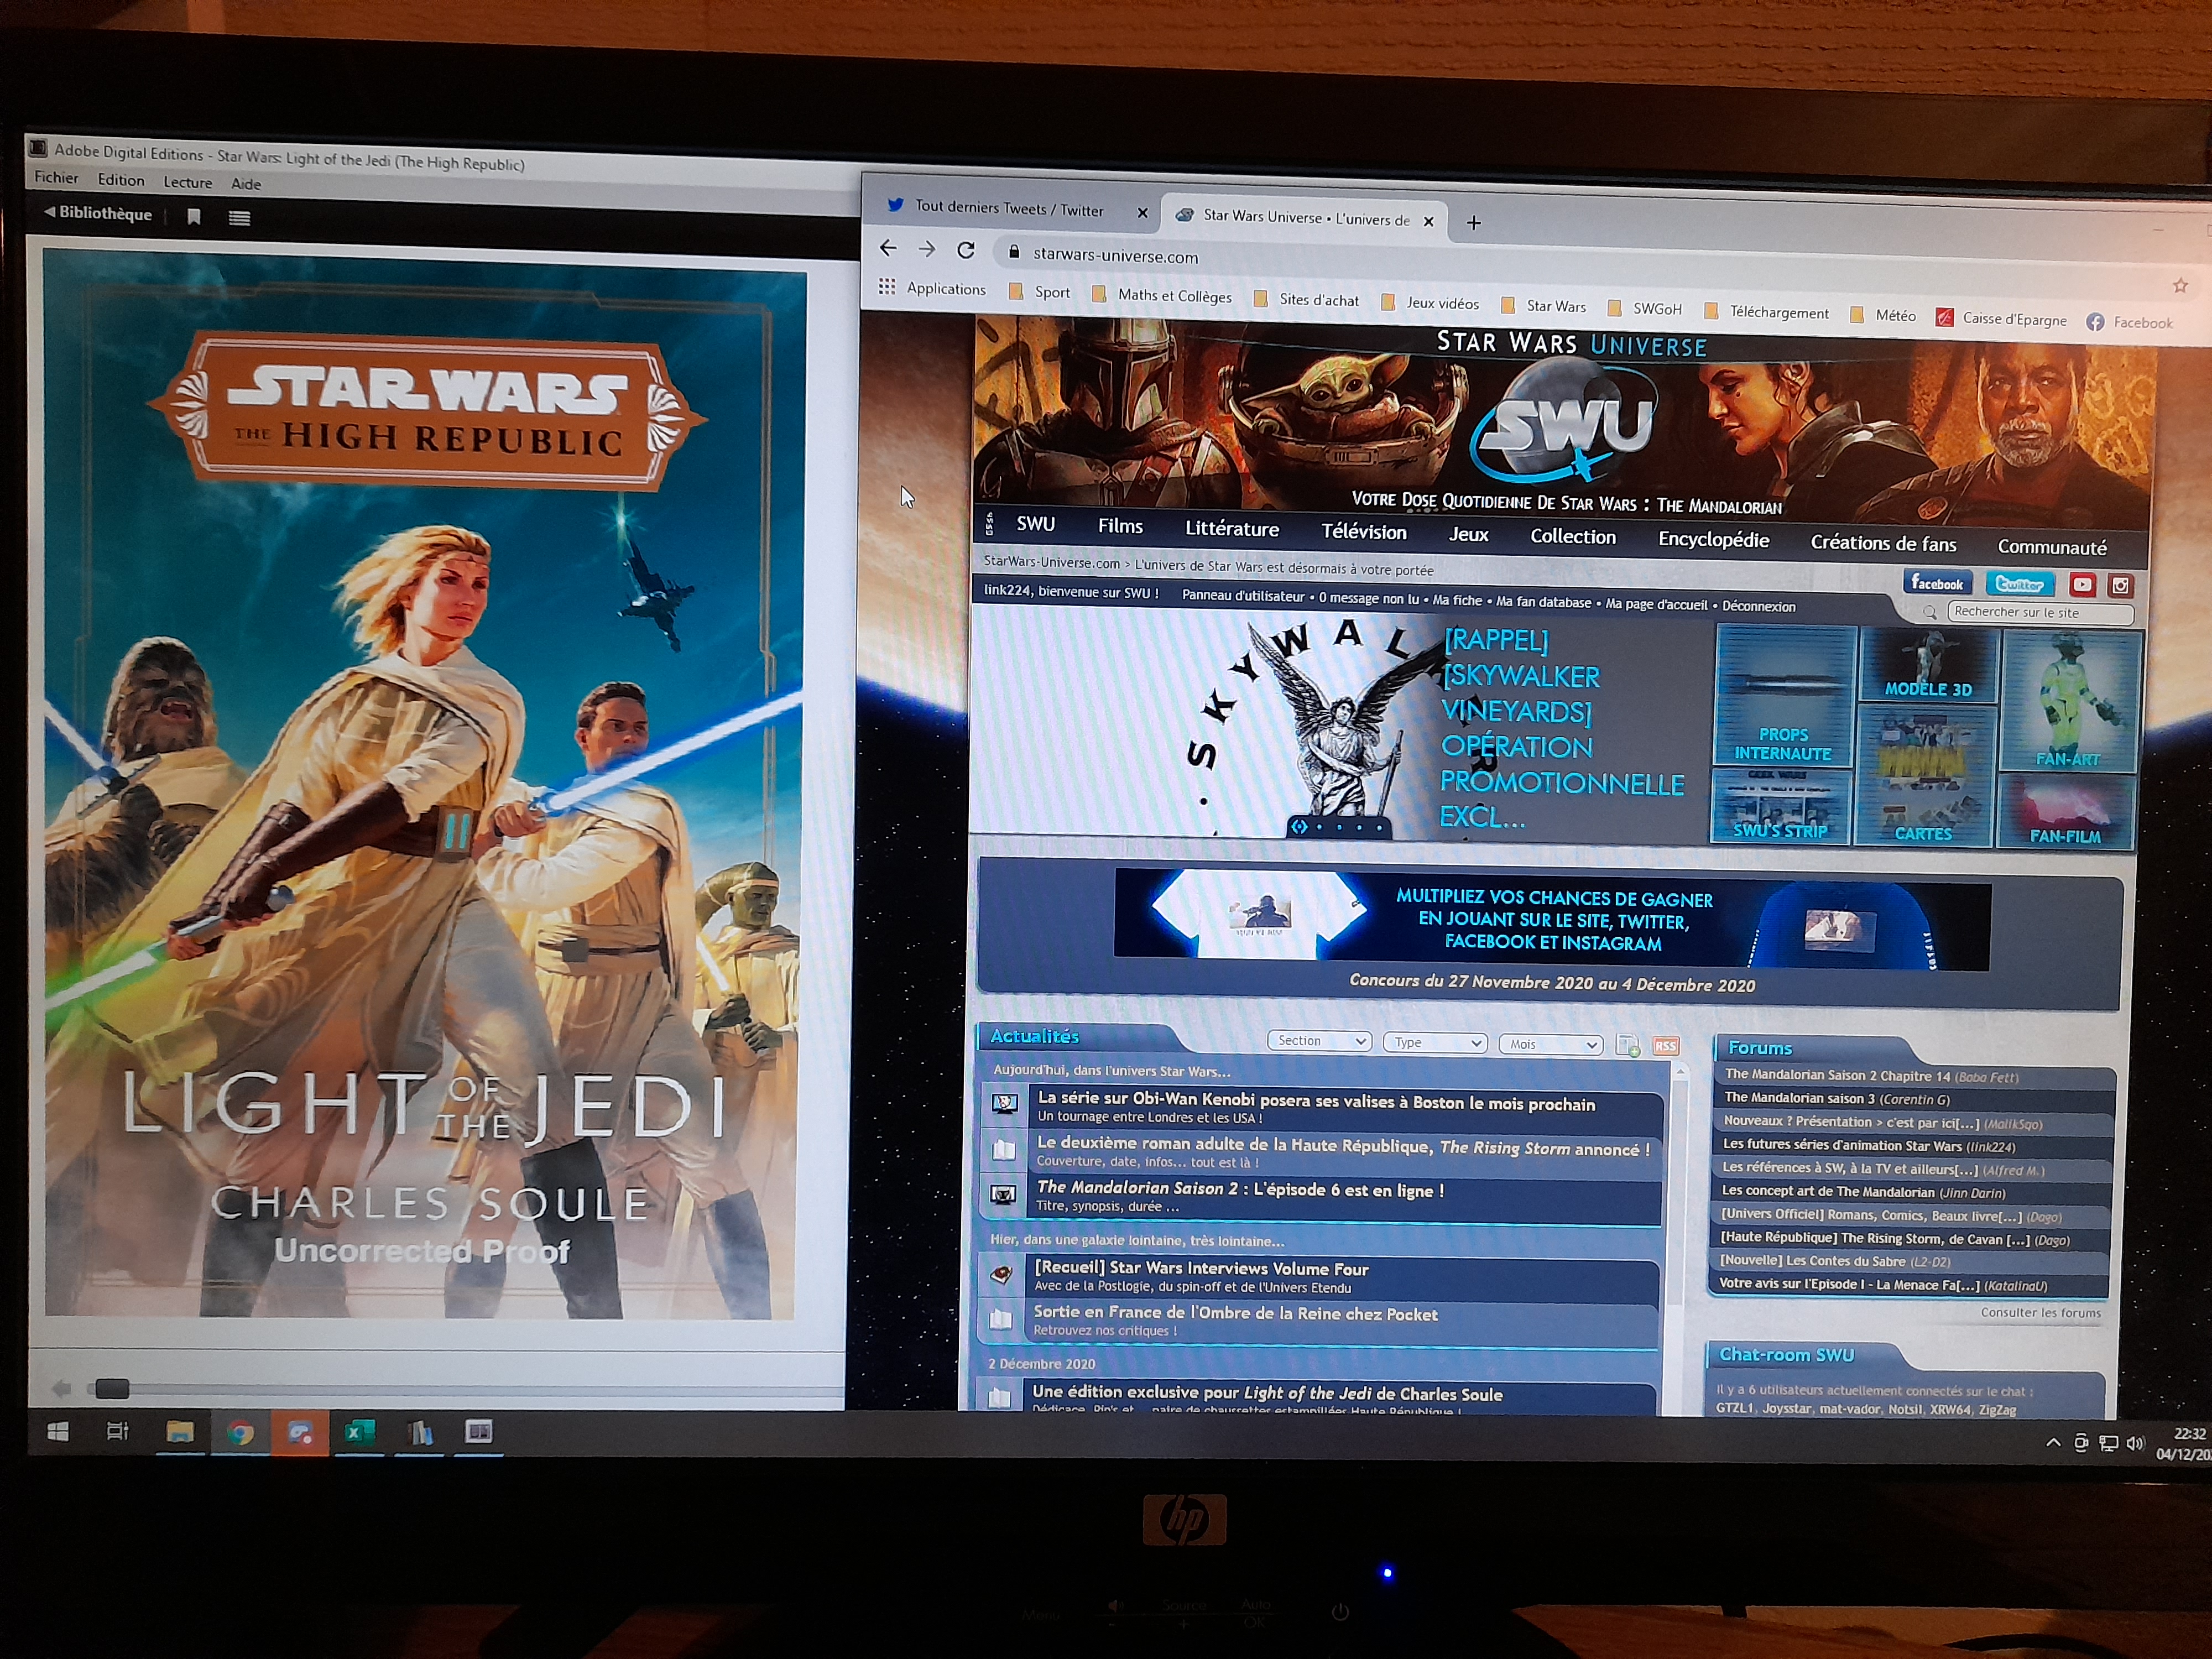2212x1659 pixels.
Task: Expand the SWGoH bookmark folder
Action: 1645,309
